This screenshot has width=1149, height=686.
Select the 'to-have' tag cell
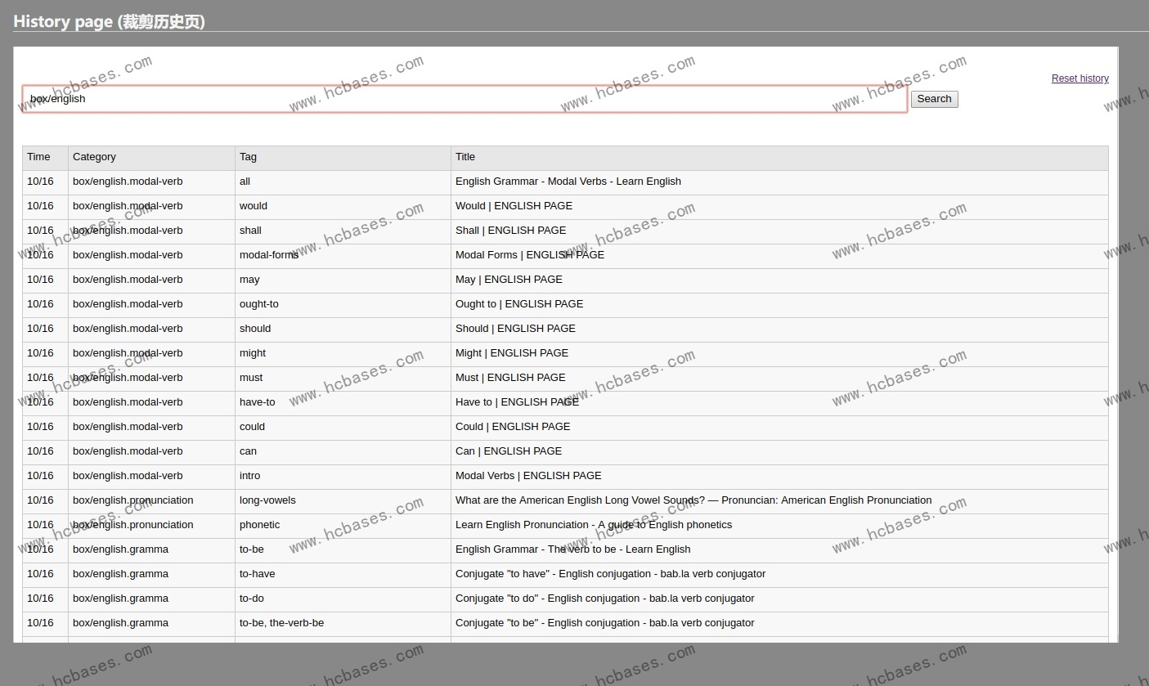click(343, 575)
